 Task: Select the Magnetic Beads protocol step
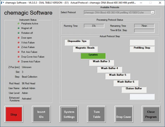(x=85, y=49)
